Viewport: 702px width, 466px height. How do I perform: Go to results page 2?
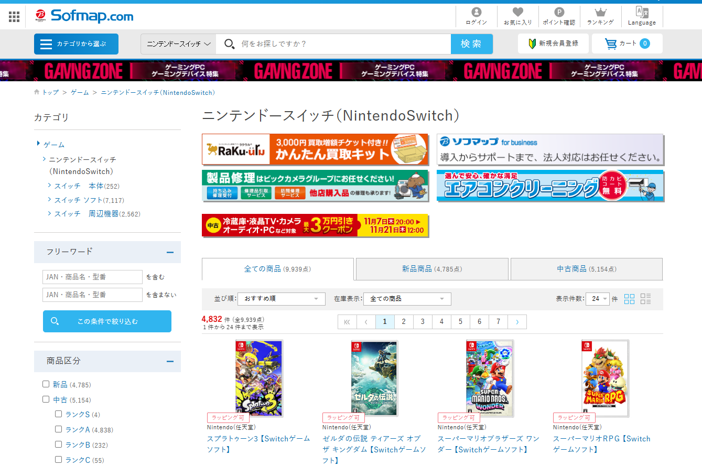404,322
